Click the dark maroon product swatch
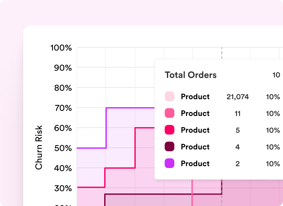This screenshot has height=206, width=283. tap(169, 147)
